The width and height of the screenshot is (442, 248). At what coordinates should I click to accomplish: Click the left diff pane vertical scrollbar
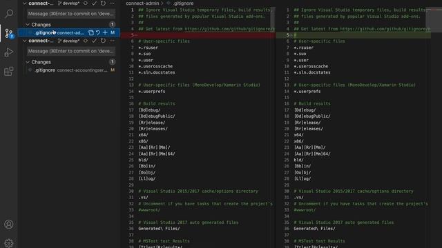[x=273, y=19]
